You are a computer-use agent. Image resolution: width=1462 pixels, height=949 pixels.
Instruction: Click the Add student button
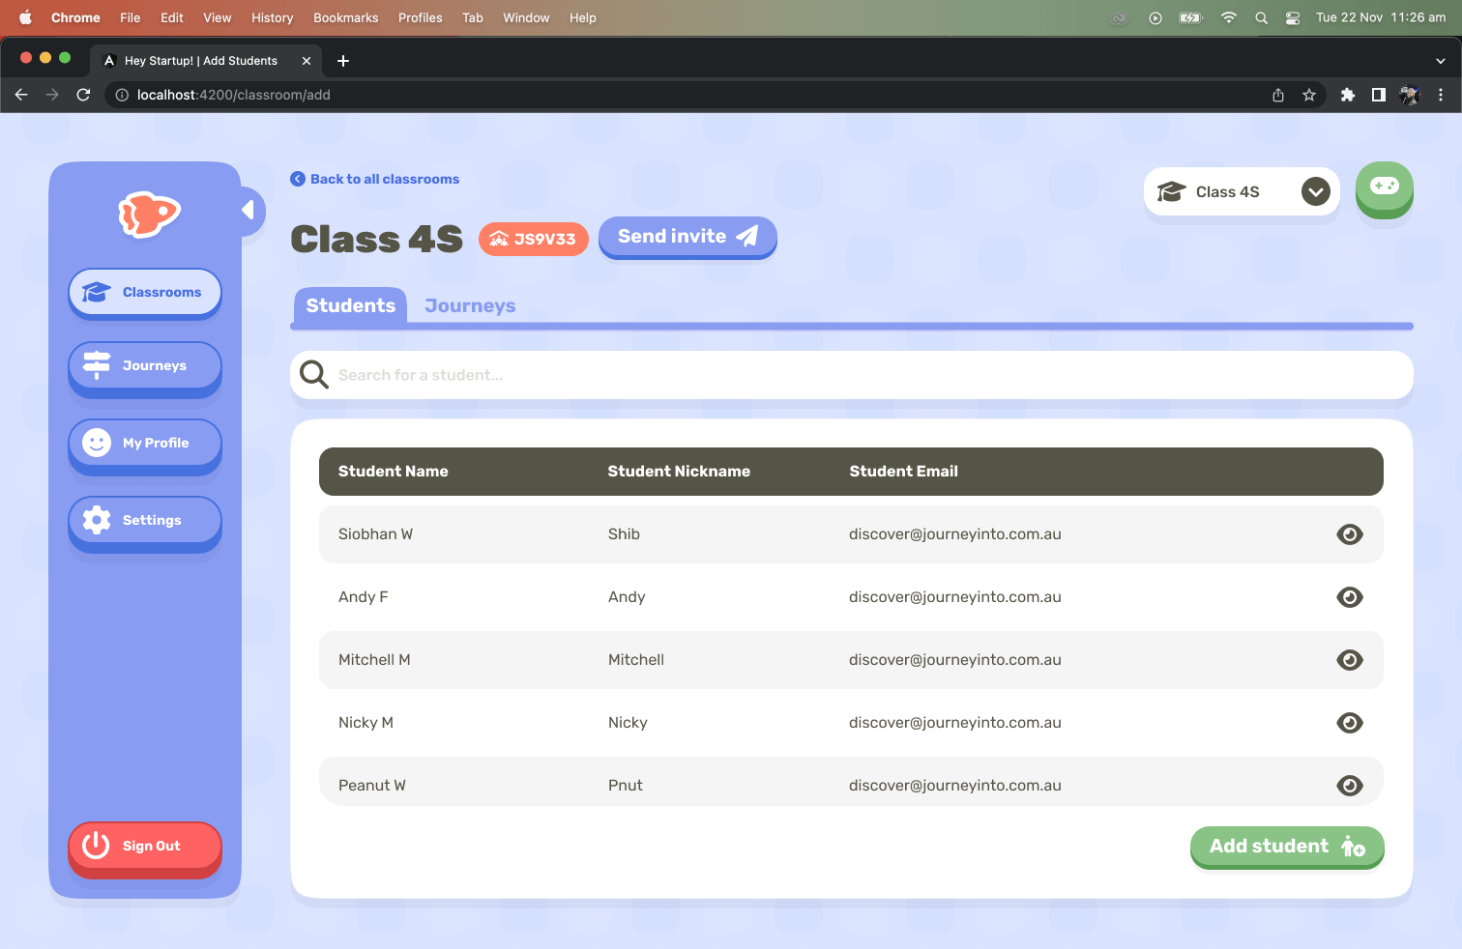pos(1286,847)
